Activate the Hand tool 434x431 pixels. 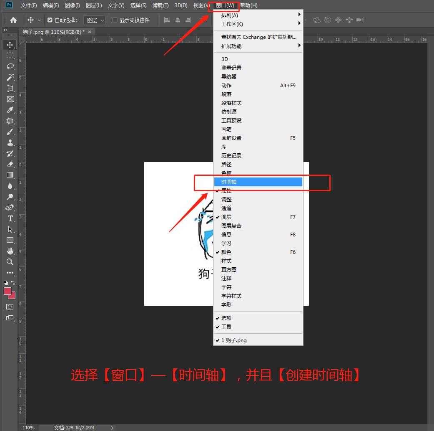pos(10,251)
